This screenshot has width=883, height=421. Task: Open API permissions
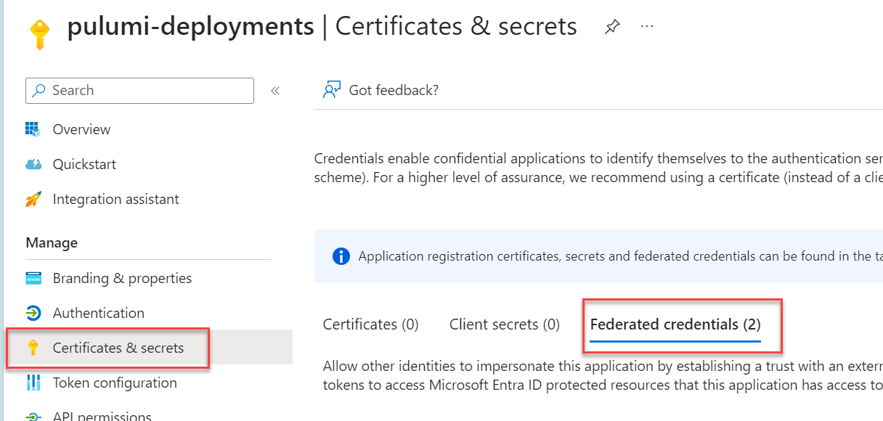[102, 416]
